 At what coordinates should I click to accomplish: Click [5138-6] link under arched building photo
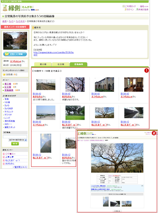pyautogui.click(x=95, y=94)
